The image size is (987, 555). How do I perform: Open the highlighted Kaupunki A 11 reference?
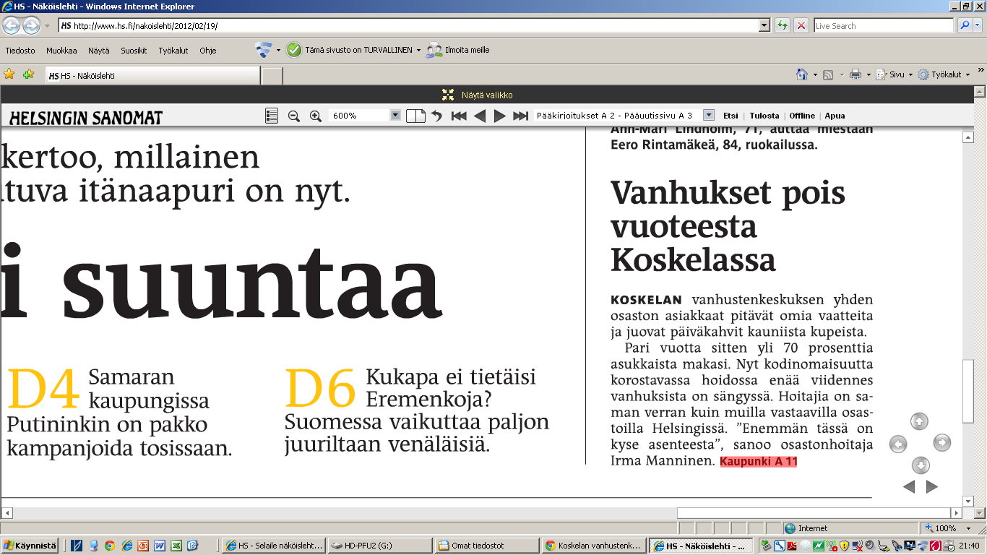coord(759,461)
